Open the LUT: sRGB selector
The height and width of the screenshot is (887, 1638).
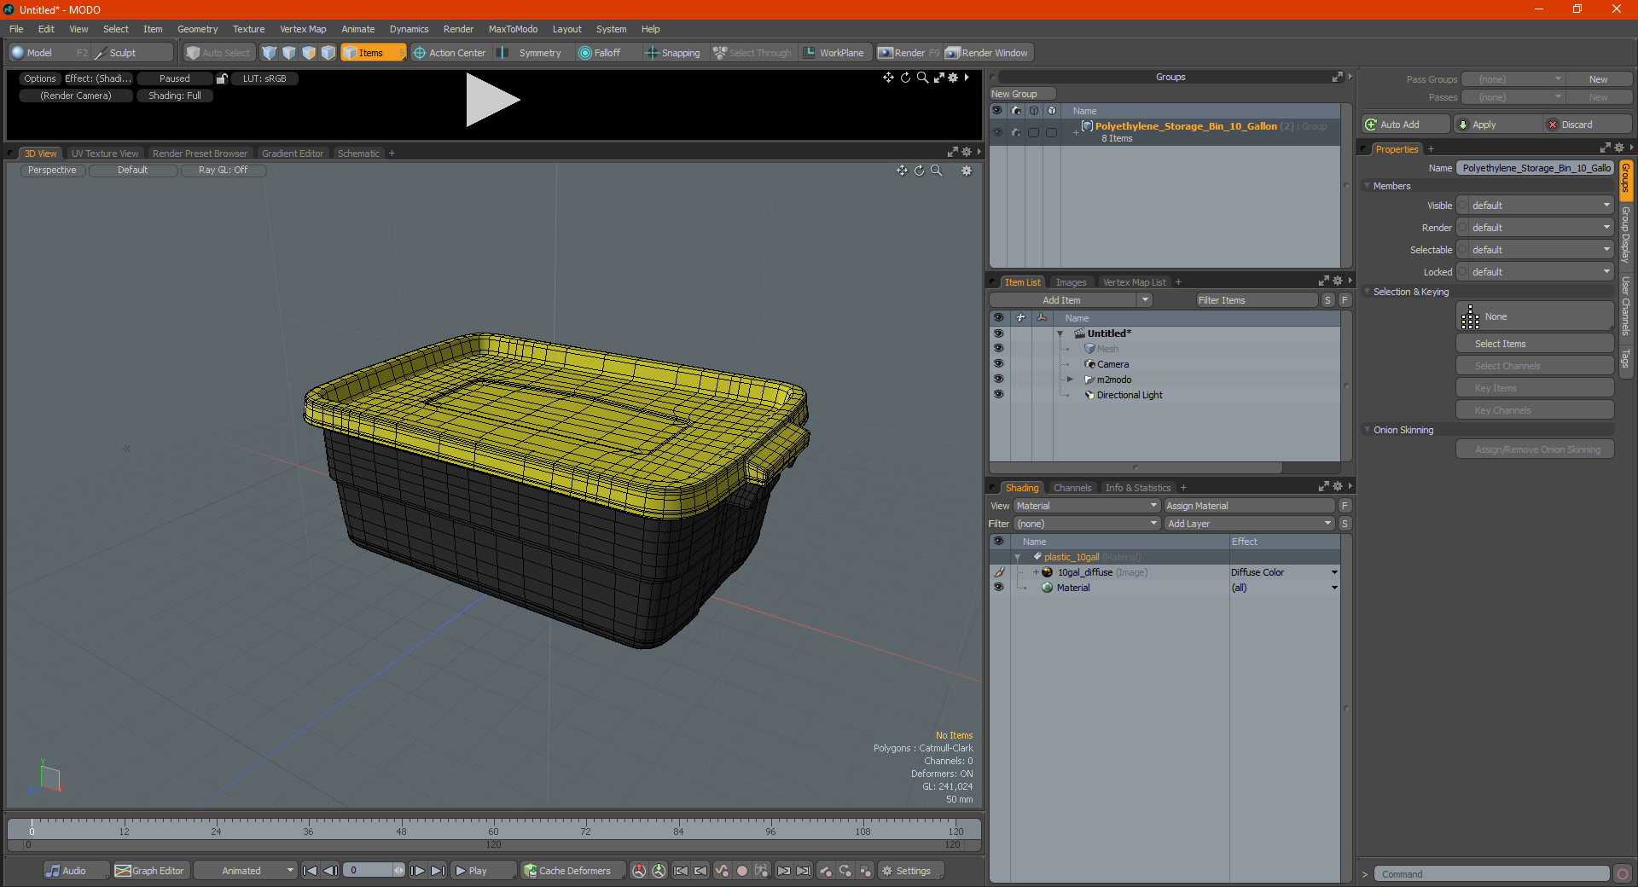(264, 78)
